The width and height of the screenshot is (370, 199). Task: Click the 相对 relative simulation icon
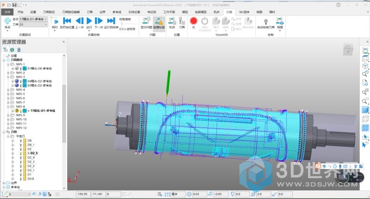point(55,21)
